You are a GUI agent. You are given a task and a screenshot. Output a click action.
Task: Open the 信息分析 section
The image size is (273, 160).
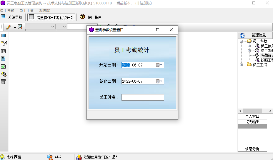[x=252, y=149]
